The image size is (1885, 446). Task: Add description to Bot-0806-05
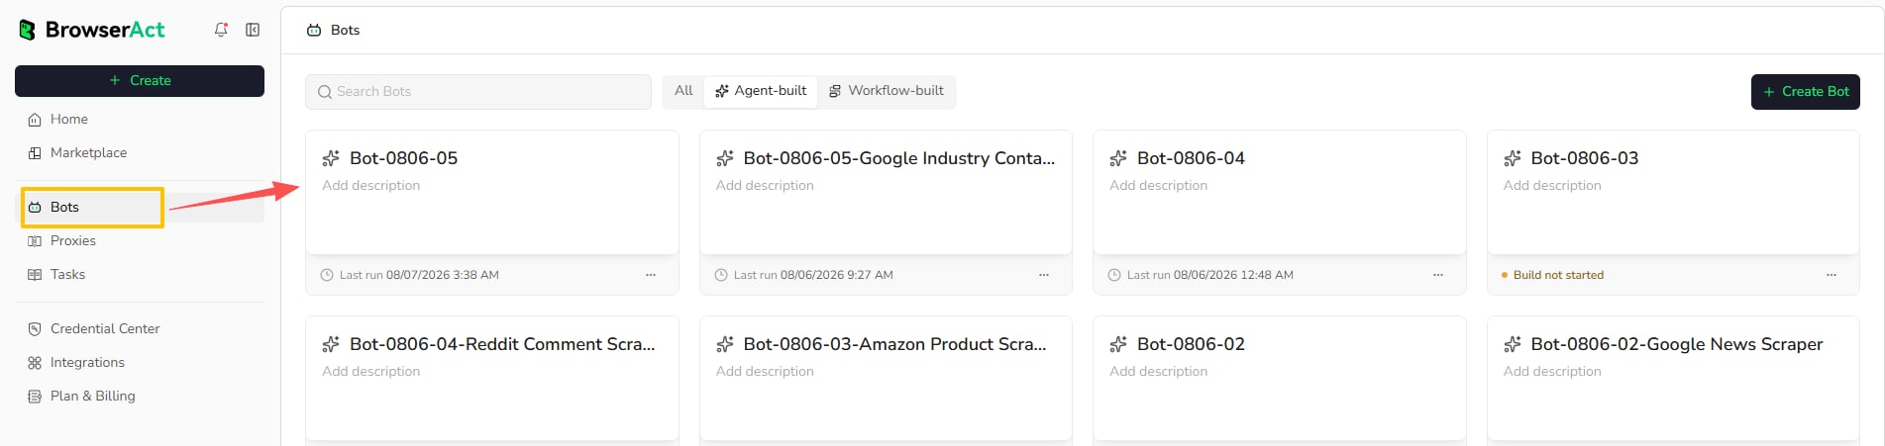click(x=371, y=186)
